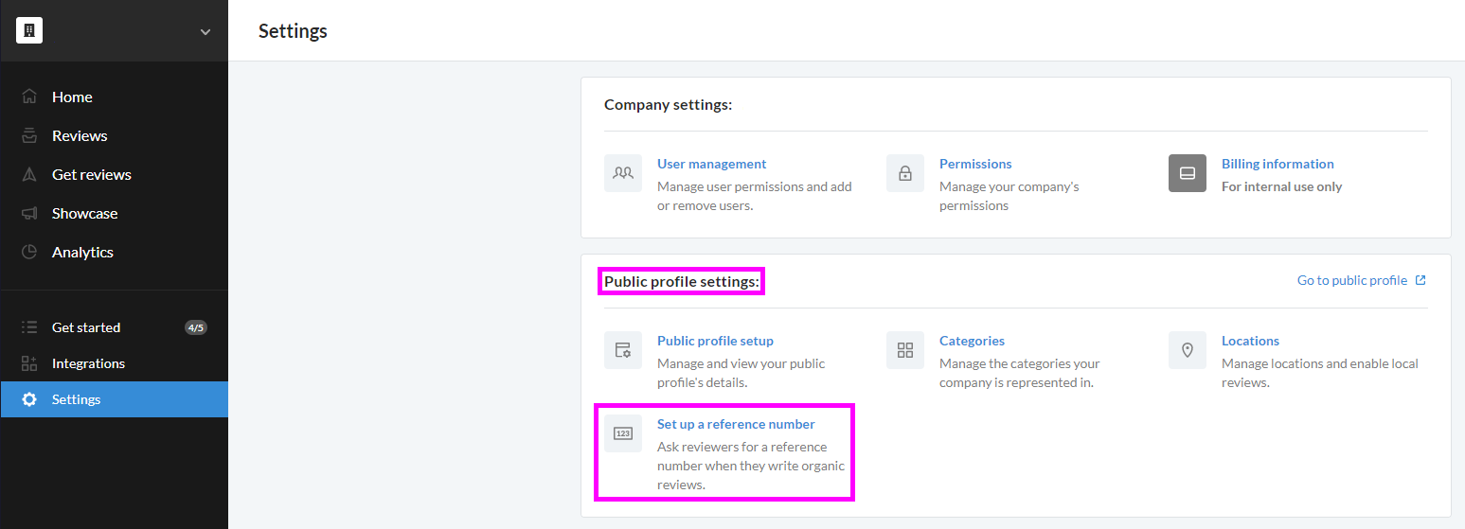Screen dimensions: 1465x529
Task: Click the User management people icon
Action: click(623, 173)
